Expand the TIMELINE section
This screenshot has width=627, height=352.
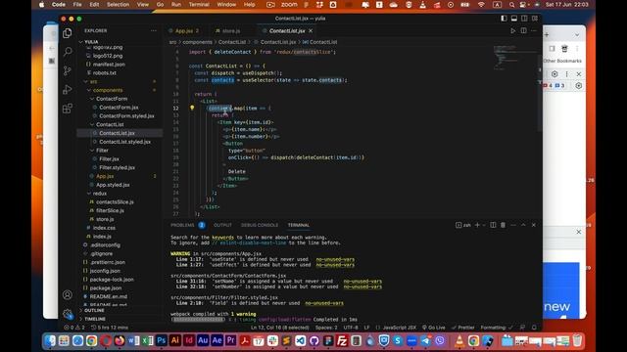[95, 319]
